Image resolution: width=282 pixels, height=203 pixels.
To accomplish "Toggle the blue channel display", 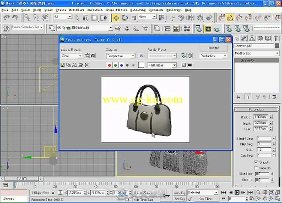I will pos(121,65).
